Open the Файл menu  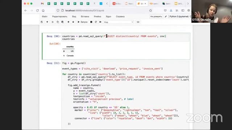(45, 17)
